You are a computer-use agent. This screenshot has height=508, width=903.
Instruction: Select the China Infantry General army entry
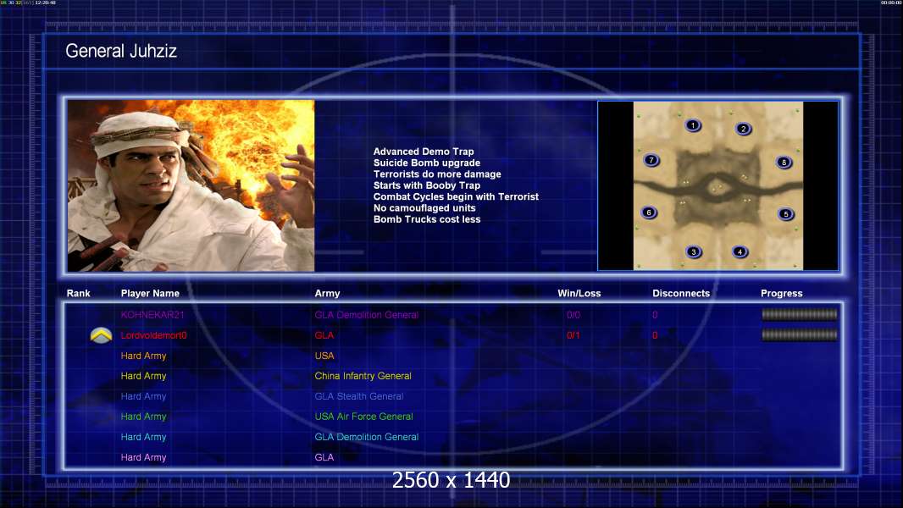[363, 376]
